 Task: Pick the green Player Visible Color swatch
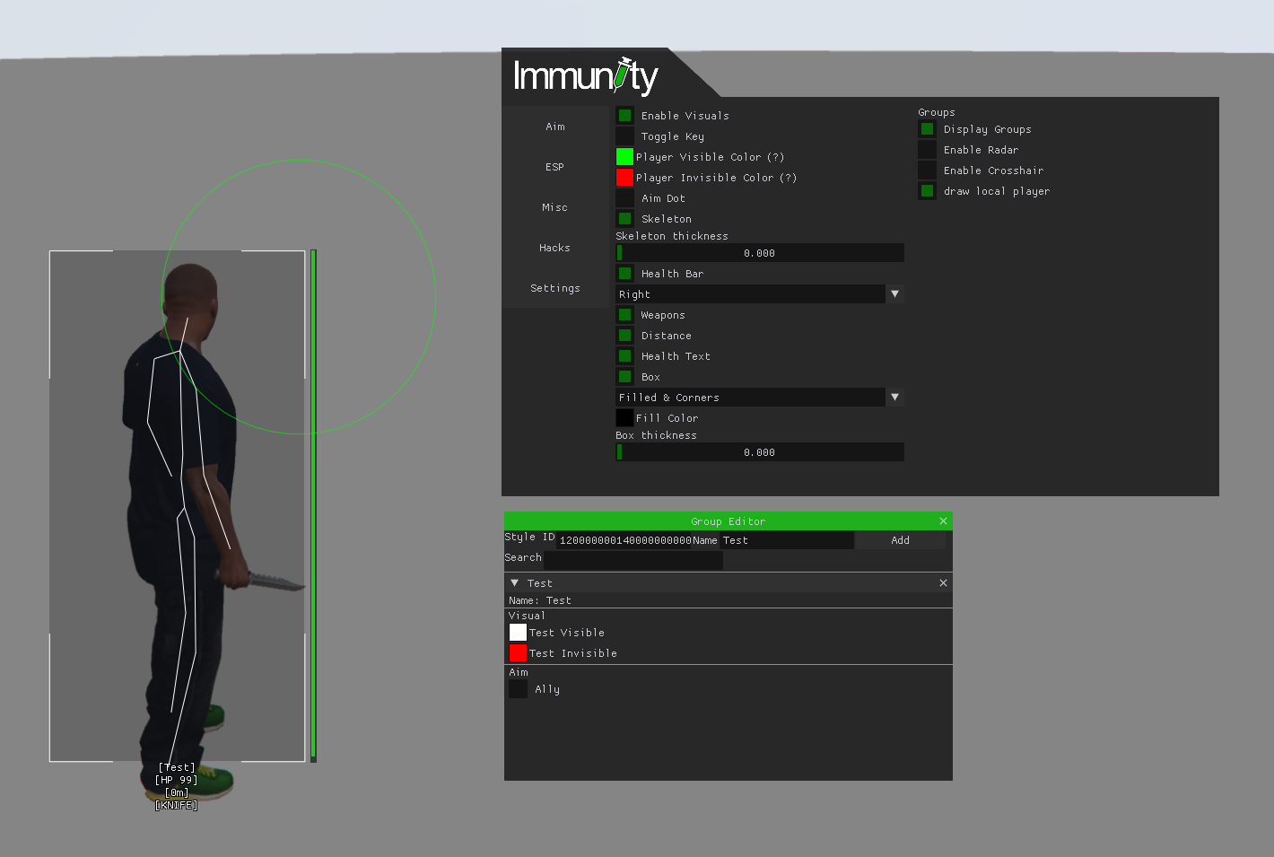click(x=625, y=157)
